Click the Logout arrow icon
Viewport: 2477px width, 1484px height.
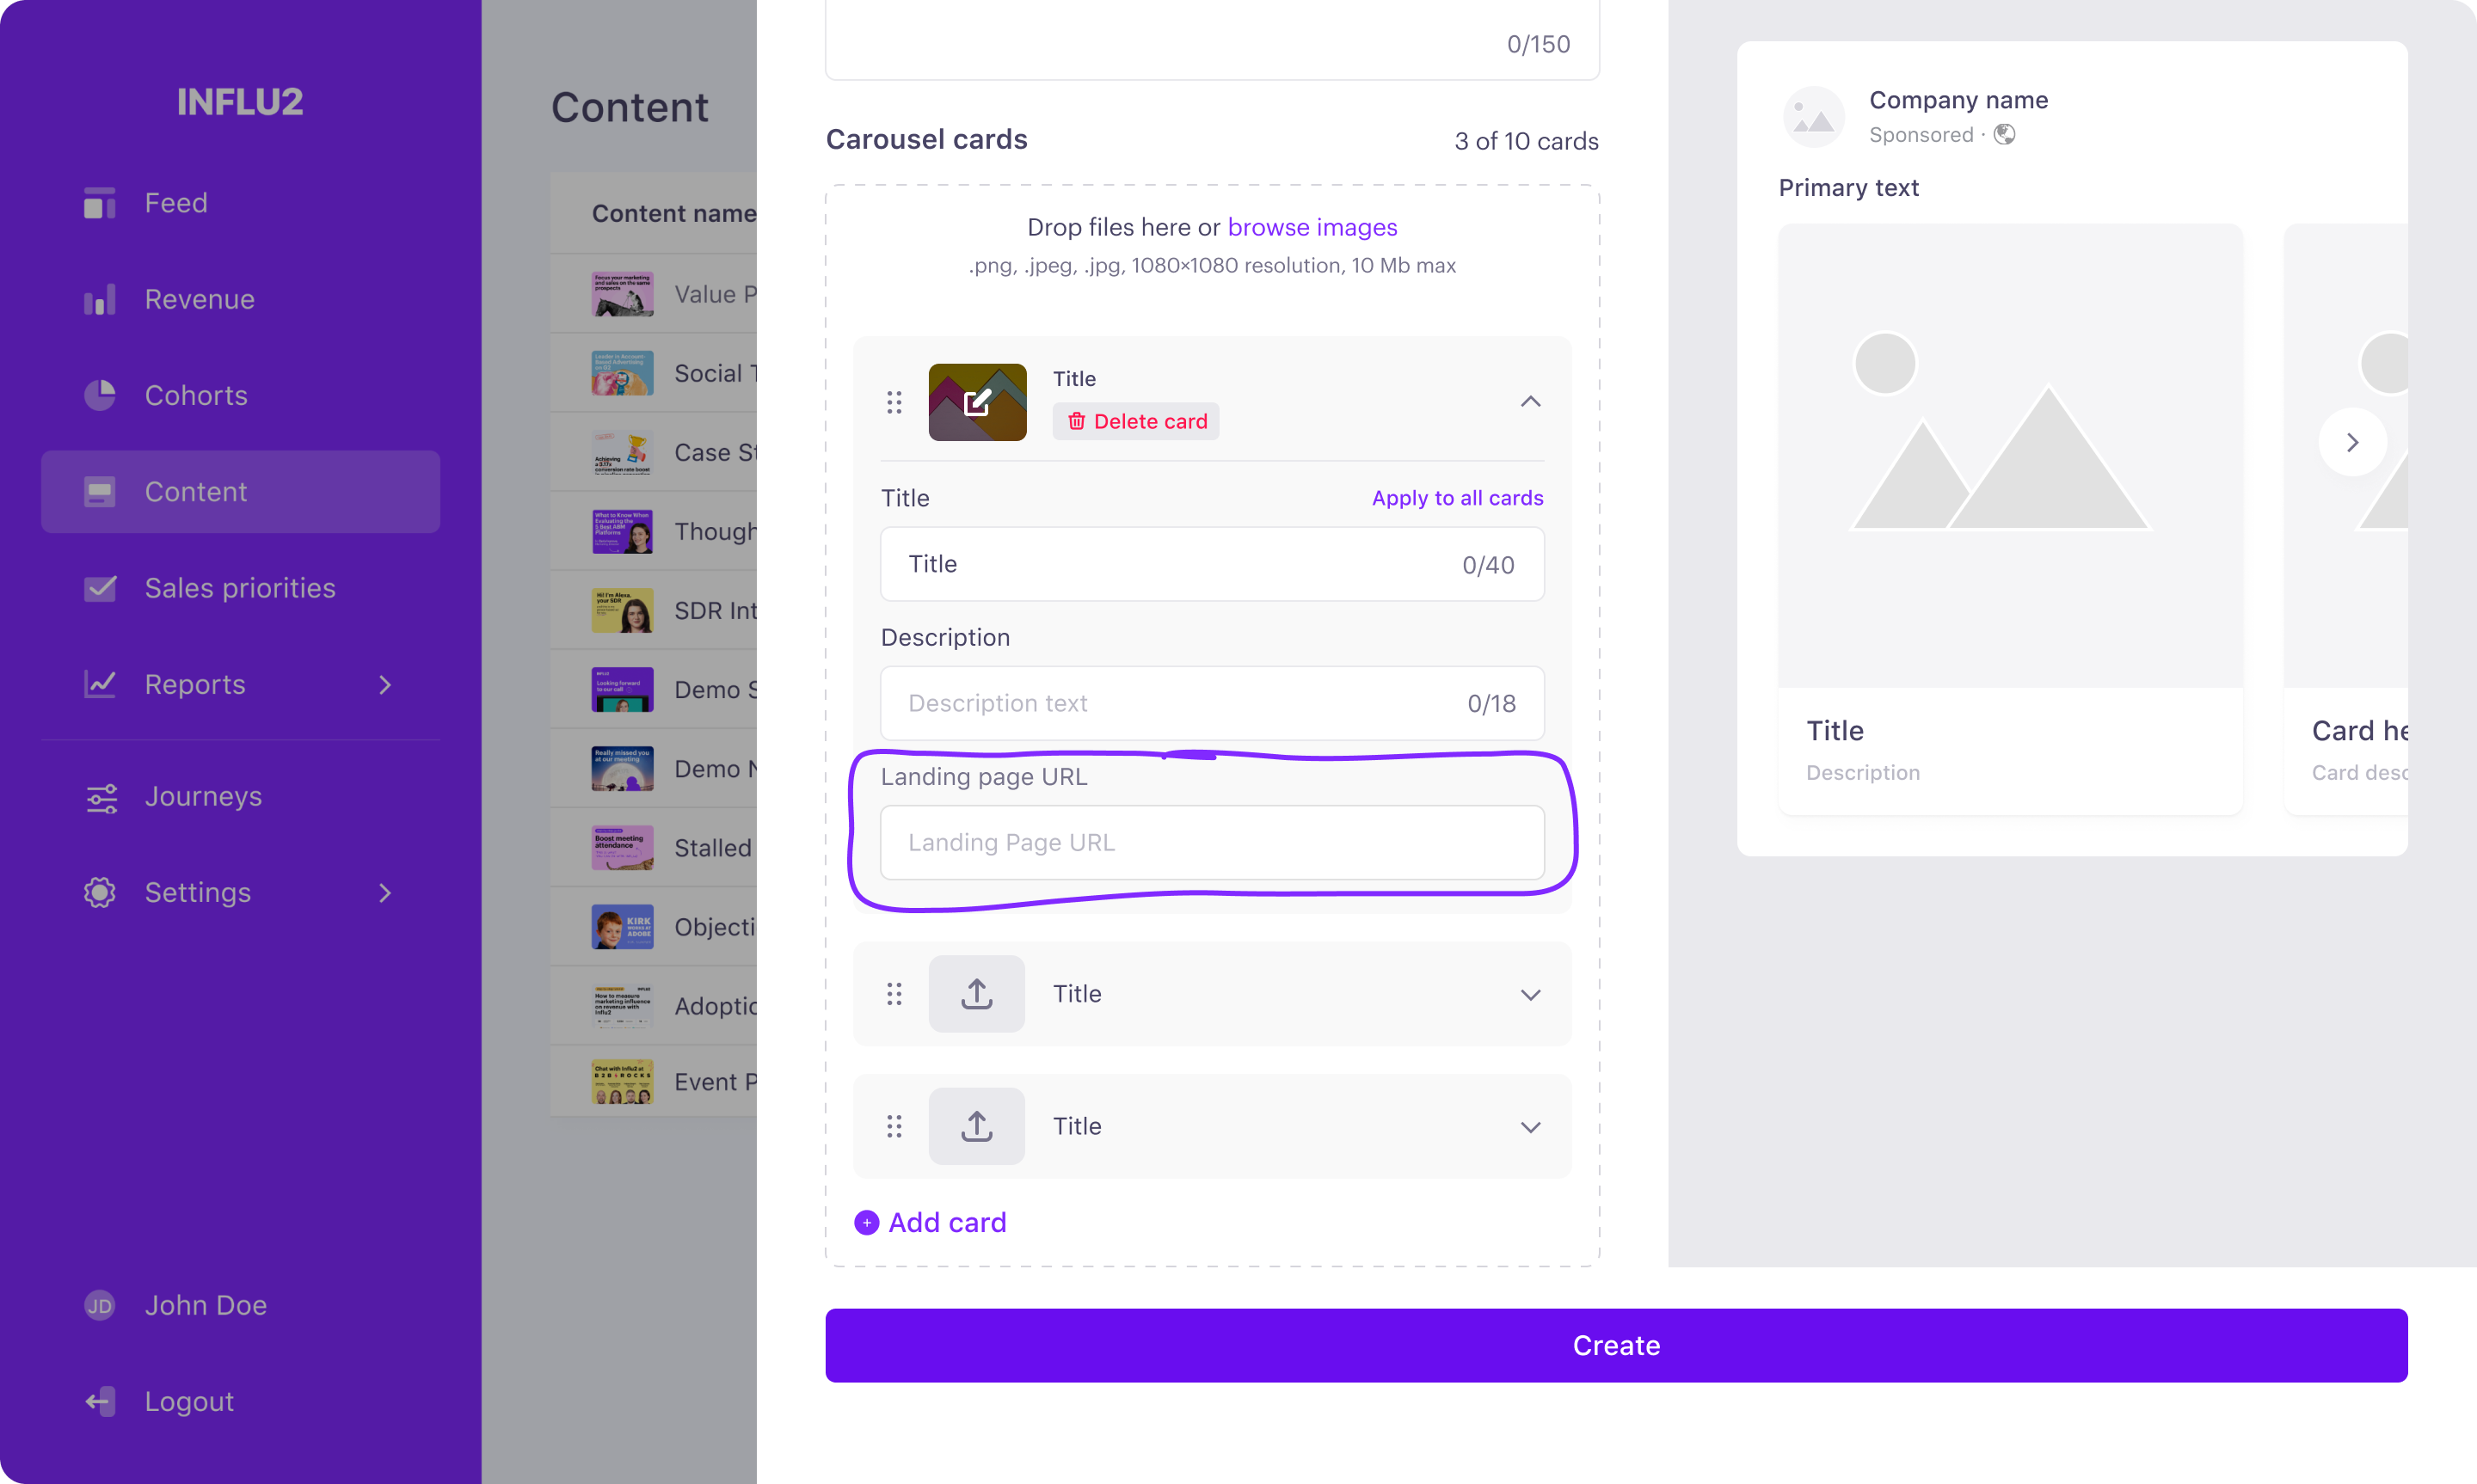(x=100, y=1401)
